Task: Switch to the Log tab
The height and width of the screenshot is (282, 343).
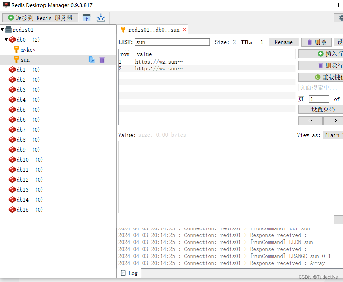Action: (x=129, y=273)
